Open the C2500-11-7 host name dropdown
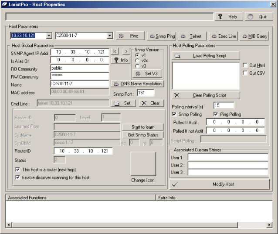The image size is (278, 234). click(109, 36)
